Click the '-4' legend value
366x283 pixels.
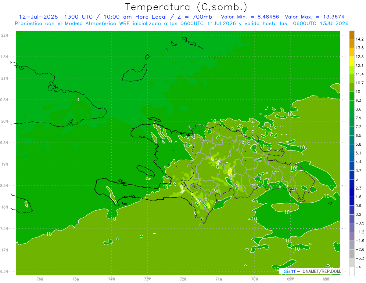[358, 267]
